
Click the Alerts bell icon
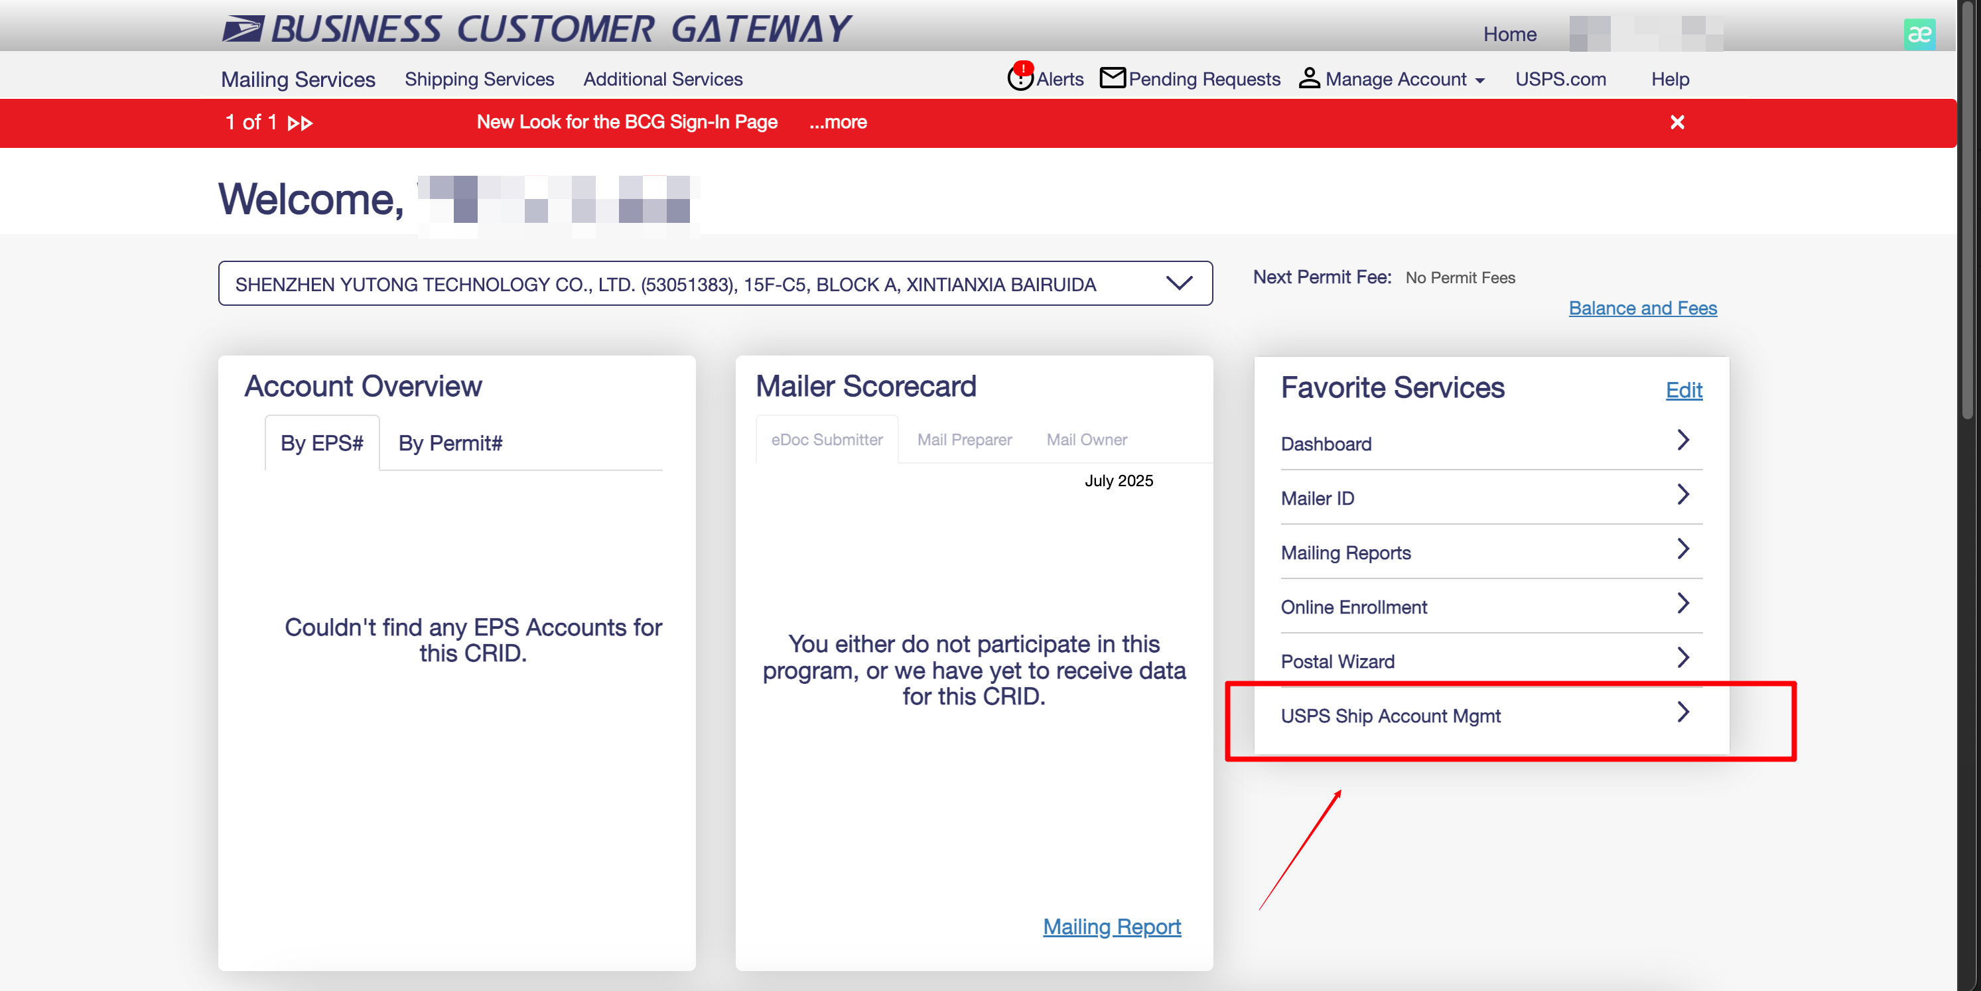(1020, 78)
